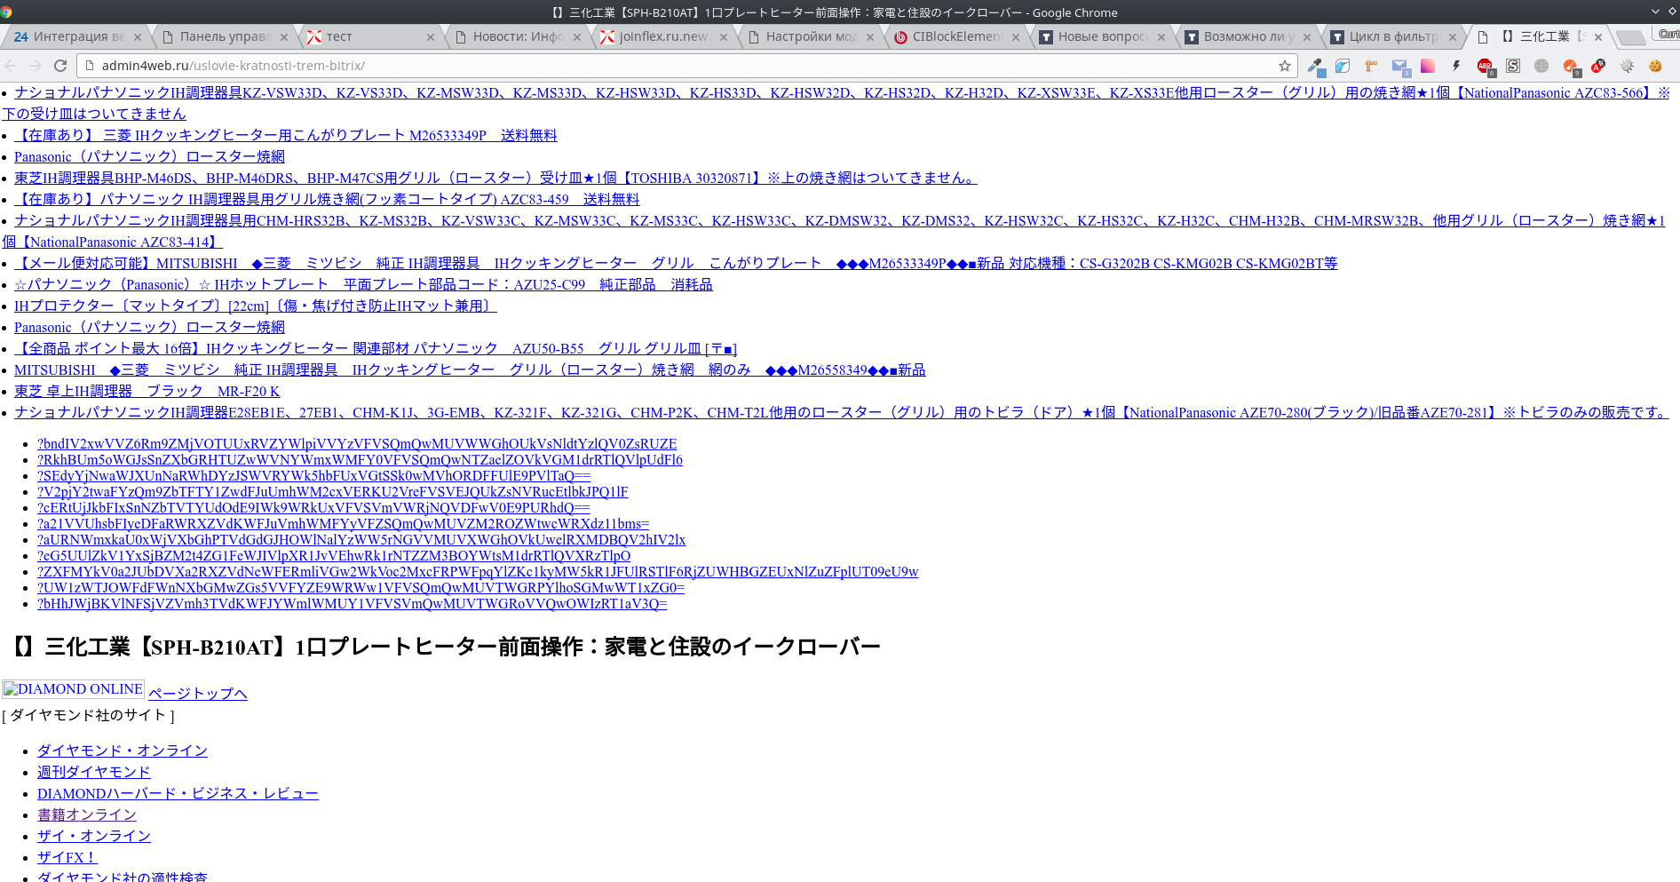Open the 週刊ダイヤモンド link
The width and height of the screenshot is (1680, 882).
tap(94, 772)
